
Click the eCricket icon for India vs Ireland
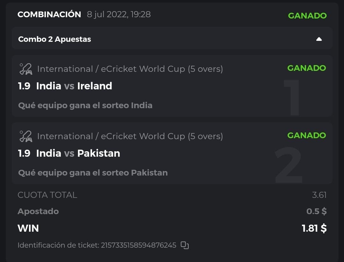coord(25,69)
